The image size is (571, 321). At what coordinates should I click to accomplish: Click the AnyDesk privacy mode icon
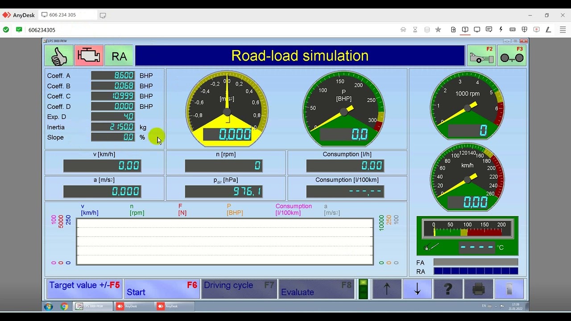403,29
